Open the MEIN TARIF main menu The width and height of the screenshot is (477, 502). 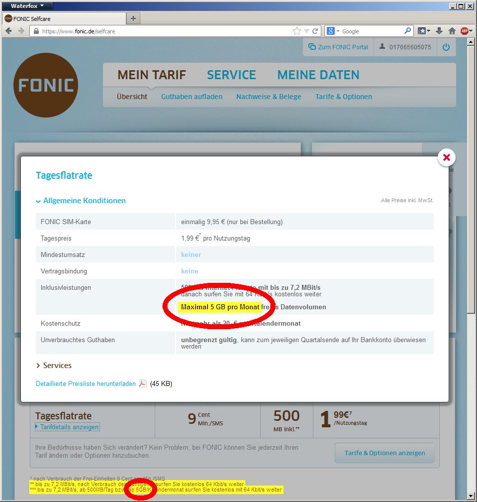(x=152, y=75)
